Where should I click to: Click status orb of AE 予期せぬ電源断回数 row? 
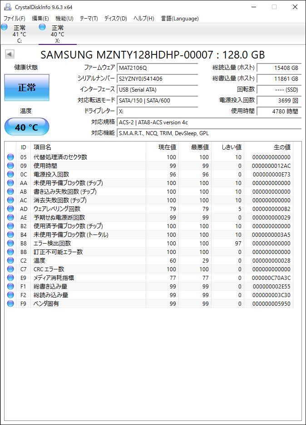point(10,217)
